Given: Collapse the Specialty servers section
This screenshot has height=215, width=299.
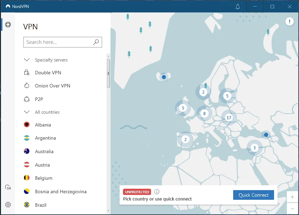Looking at the screenshot, I should pyautogui.click(x=27, y=60).
